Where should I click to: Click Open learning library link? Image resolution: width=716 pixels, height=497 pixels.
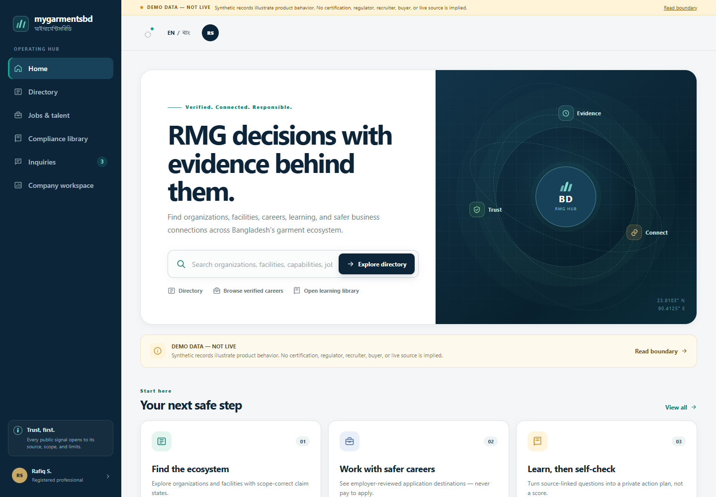coord(326,291)
